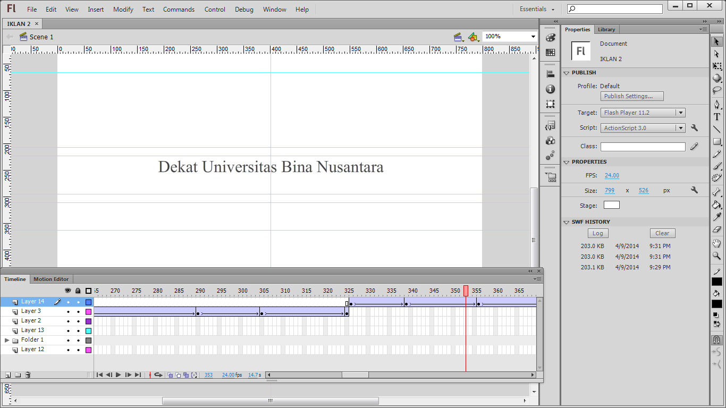726x408 pixels.
Task: Open the Code Snippets panel icon
Action: tap(551, 126)
